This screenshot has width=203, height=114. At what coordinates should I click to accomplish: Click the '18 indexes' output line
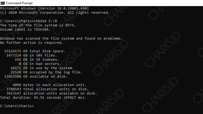pos(37,60)
